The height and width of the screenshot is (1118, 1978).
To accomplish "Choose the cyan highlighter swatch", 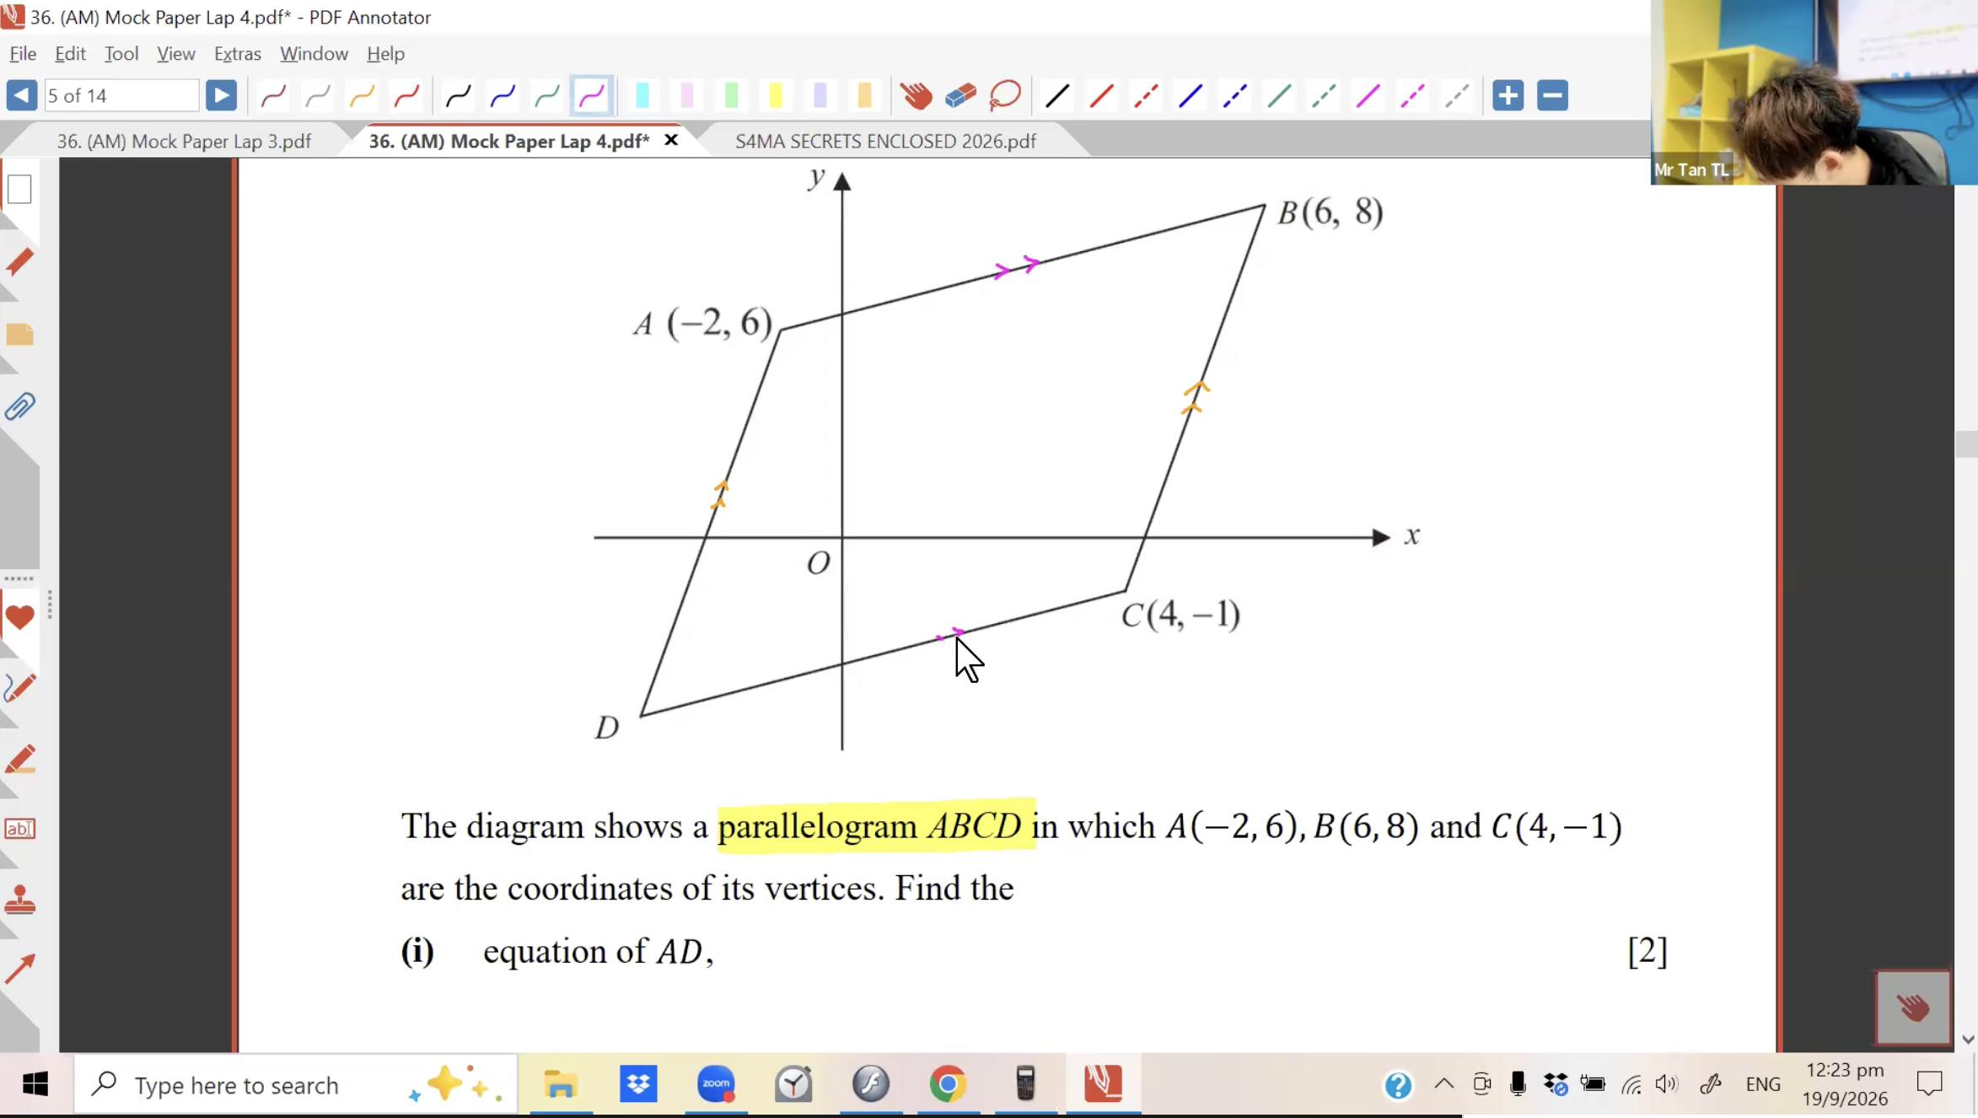I will tap(642, 96).
